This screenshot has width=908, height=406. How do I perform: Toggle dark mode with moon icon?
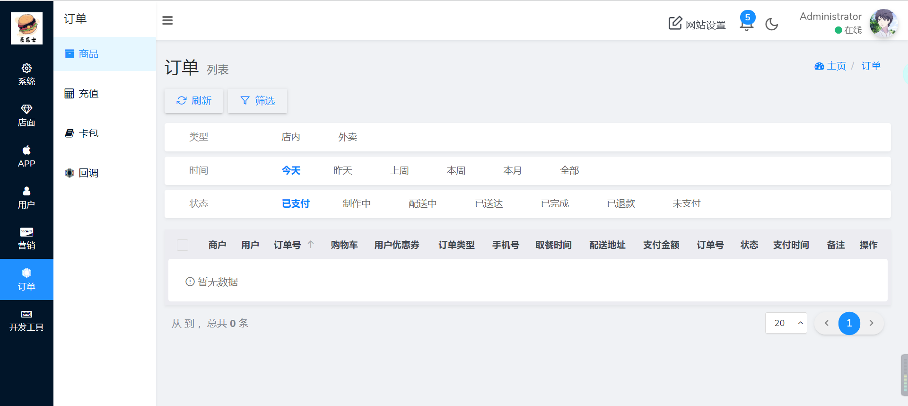coord(772,24)
